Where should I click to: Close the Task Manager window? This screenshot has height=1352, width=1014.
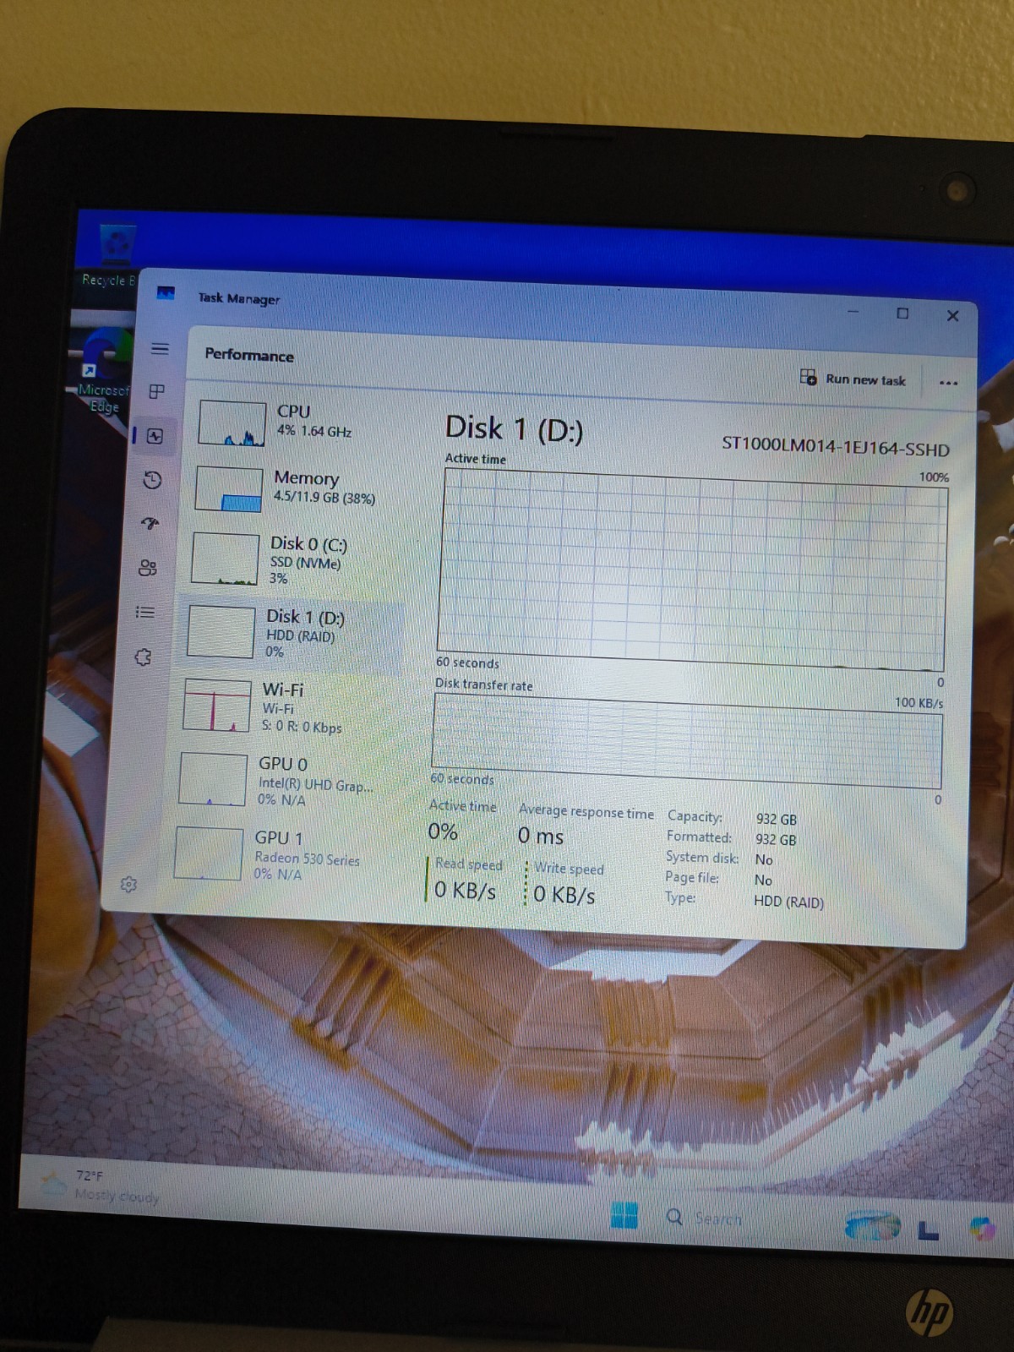point(952,315)
